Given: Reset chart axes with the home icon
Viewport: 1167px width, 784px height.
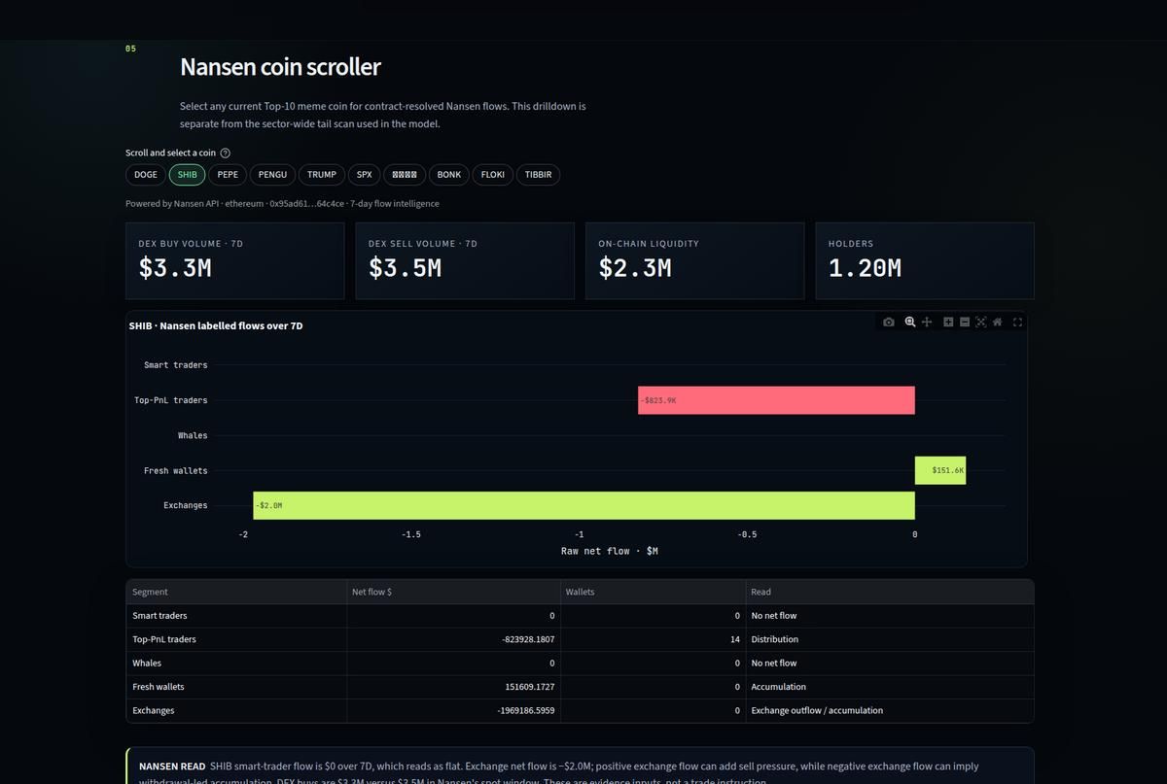Looking at the screenshot, I should tap(997, 322).
